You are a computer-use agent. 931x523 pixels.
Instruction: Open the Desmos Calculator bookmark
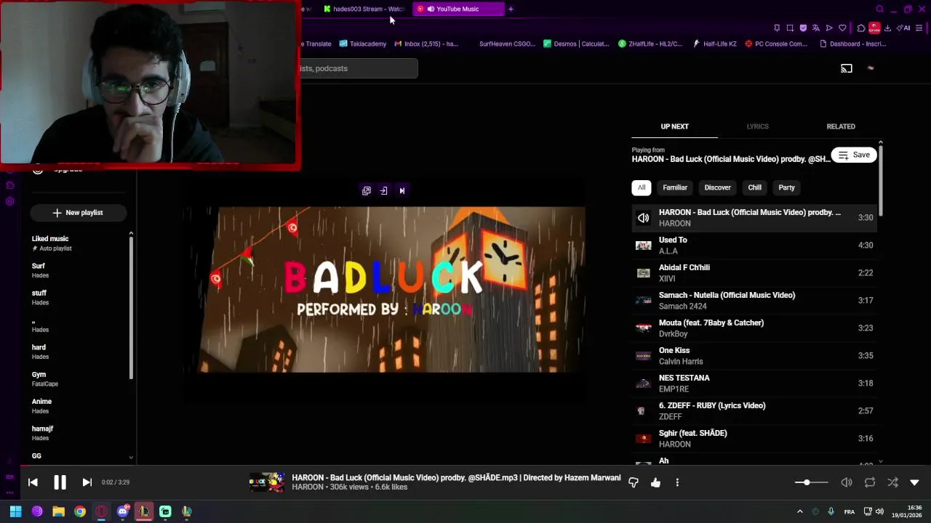pyautogui.click(x=576, y=44)
